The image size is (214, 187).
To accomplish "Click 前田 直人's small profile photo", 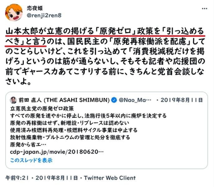I will 13,100.
